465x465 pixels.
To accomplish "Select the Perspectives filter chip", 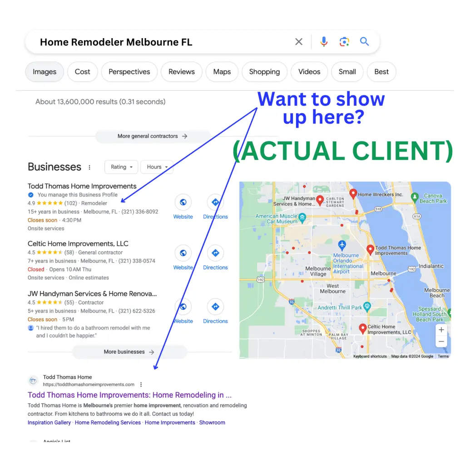I will [129, 72].
